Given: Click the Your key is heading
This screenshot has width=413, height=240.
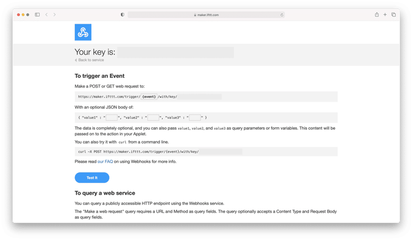Looking at the screenshot, I should [x=95, y=52].
